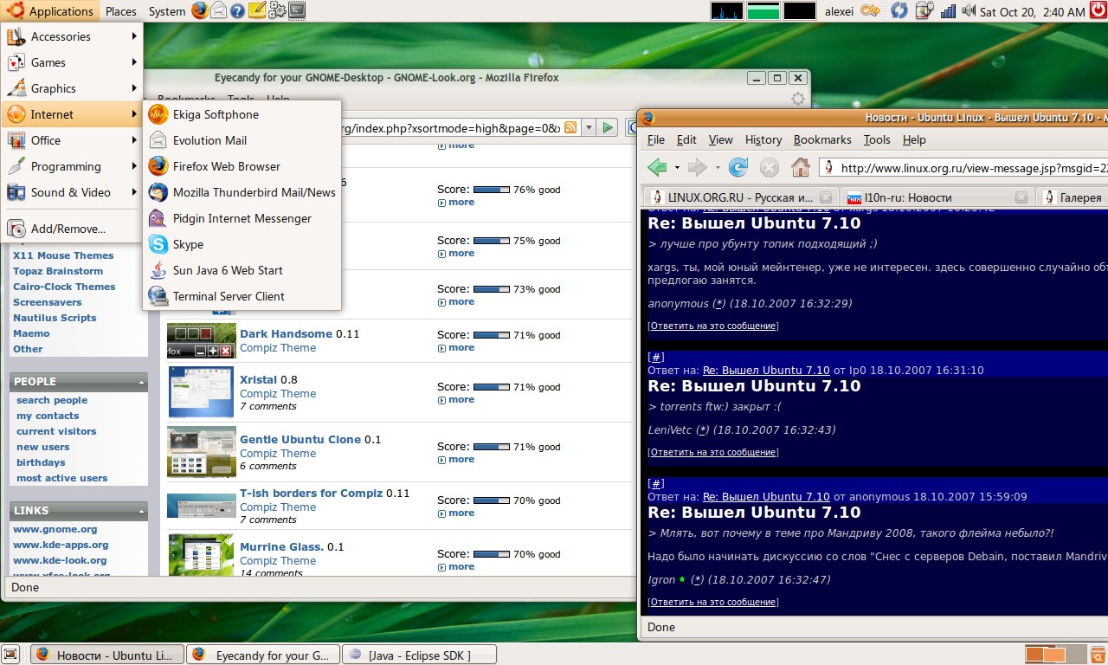Click the gears launcher in the top panel
Image resolution: width=1108 pixels, height=665 pixels.
[x=277, y=10]
